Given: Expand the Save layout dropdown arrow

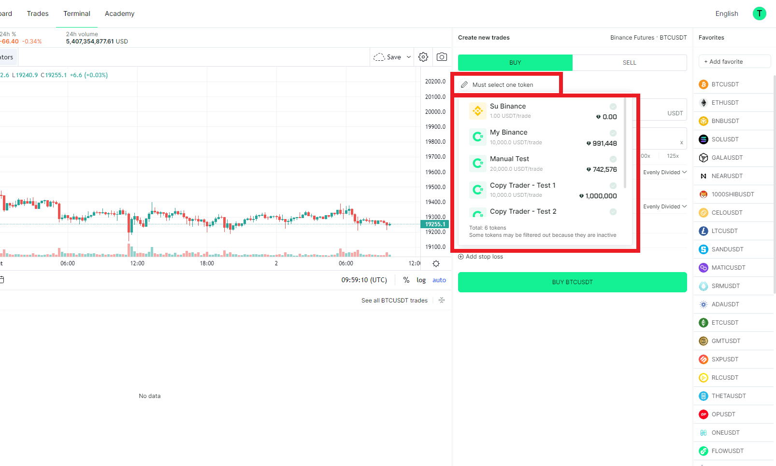Looking at the screenshot, I should [409, 57].
